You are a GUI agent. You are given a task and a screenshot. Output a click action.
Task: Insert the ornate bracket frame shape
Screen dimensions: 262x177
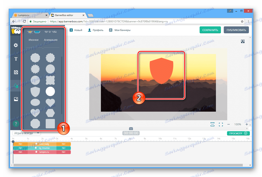pos(50,80)
